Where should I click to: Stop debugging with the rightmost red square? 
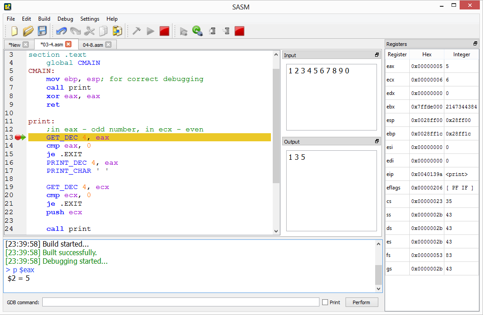click(239, 31)
